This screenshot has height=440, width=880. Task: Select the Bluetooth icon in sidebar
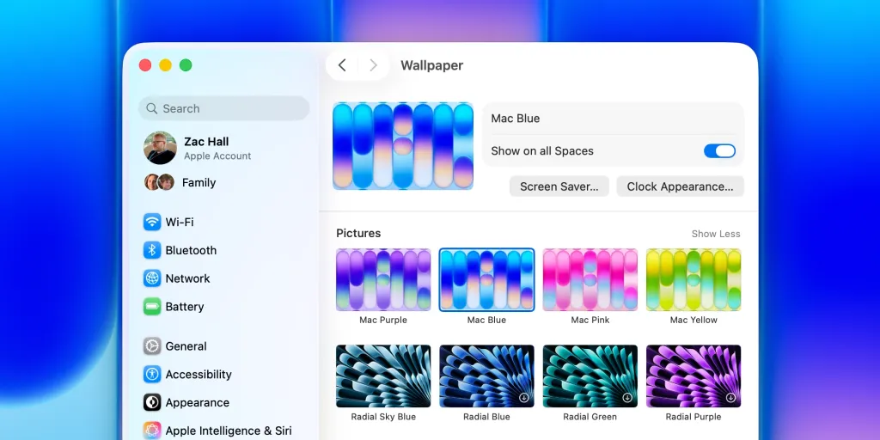pos(152,250)
